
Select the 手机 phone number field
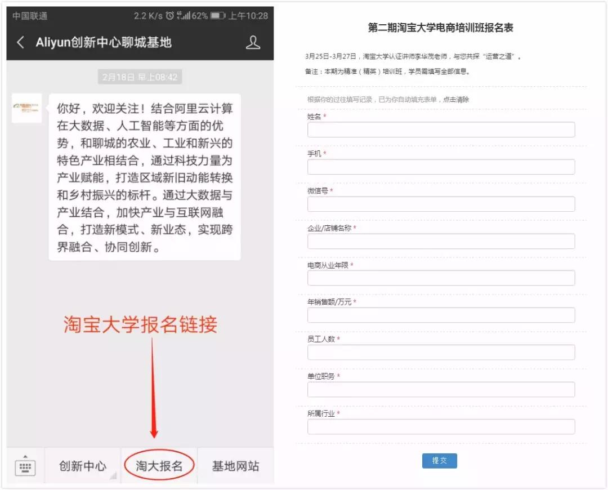click(440, 167)
